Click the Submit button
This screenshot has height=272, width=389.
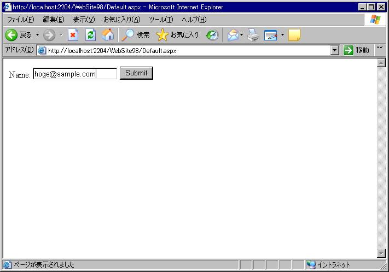click(x=136, y=73)
